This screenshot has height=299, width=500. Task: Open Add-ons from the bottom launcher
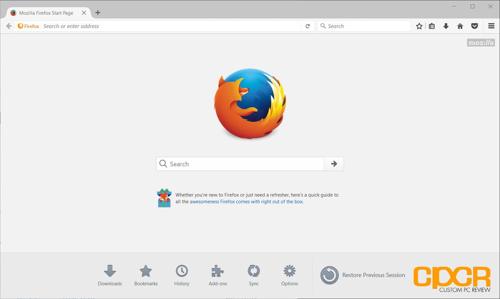pos(218,275)
